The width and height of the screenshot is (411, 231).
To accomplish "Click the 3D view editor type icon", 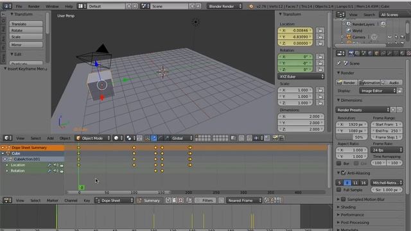I will [x=7, y=138].
